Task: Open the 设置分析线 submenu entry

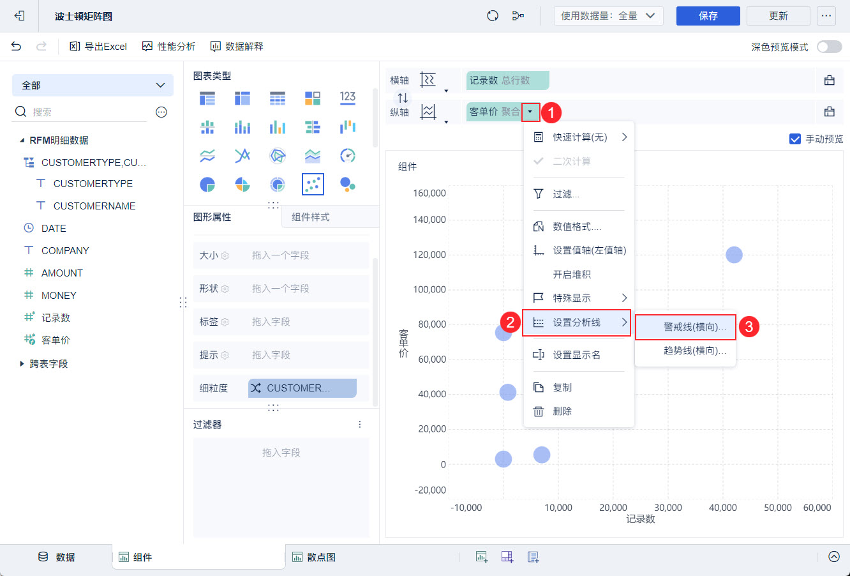Action: [x=577, y=322]
